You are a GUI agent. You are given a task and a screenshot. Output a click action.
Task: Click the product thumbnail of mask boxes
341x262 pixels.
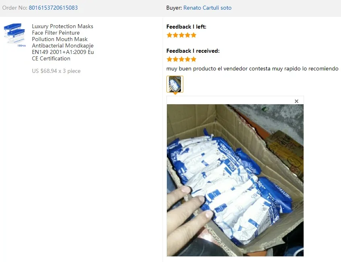(15, 35)
